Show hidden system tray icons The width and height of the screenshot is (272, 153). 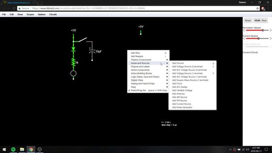[230, 150]
